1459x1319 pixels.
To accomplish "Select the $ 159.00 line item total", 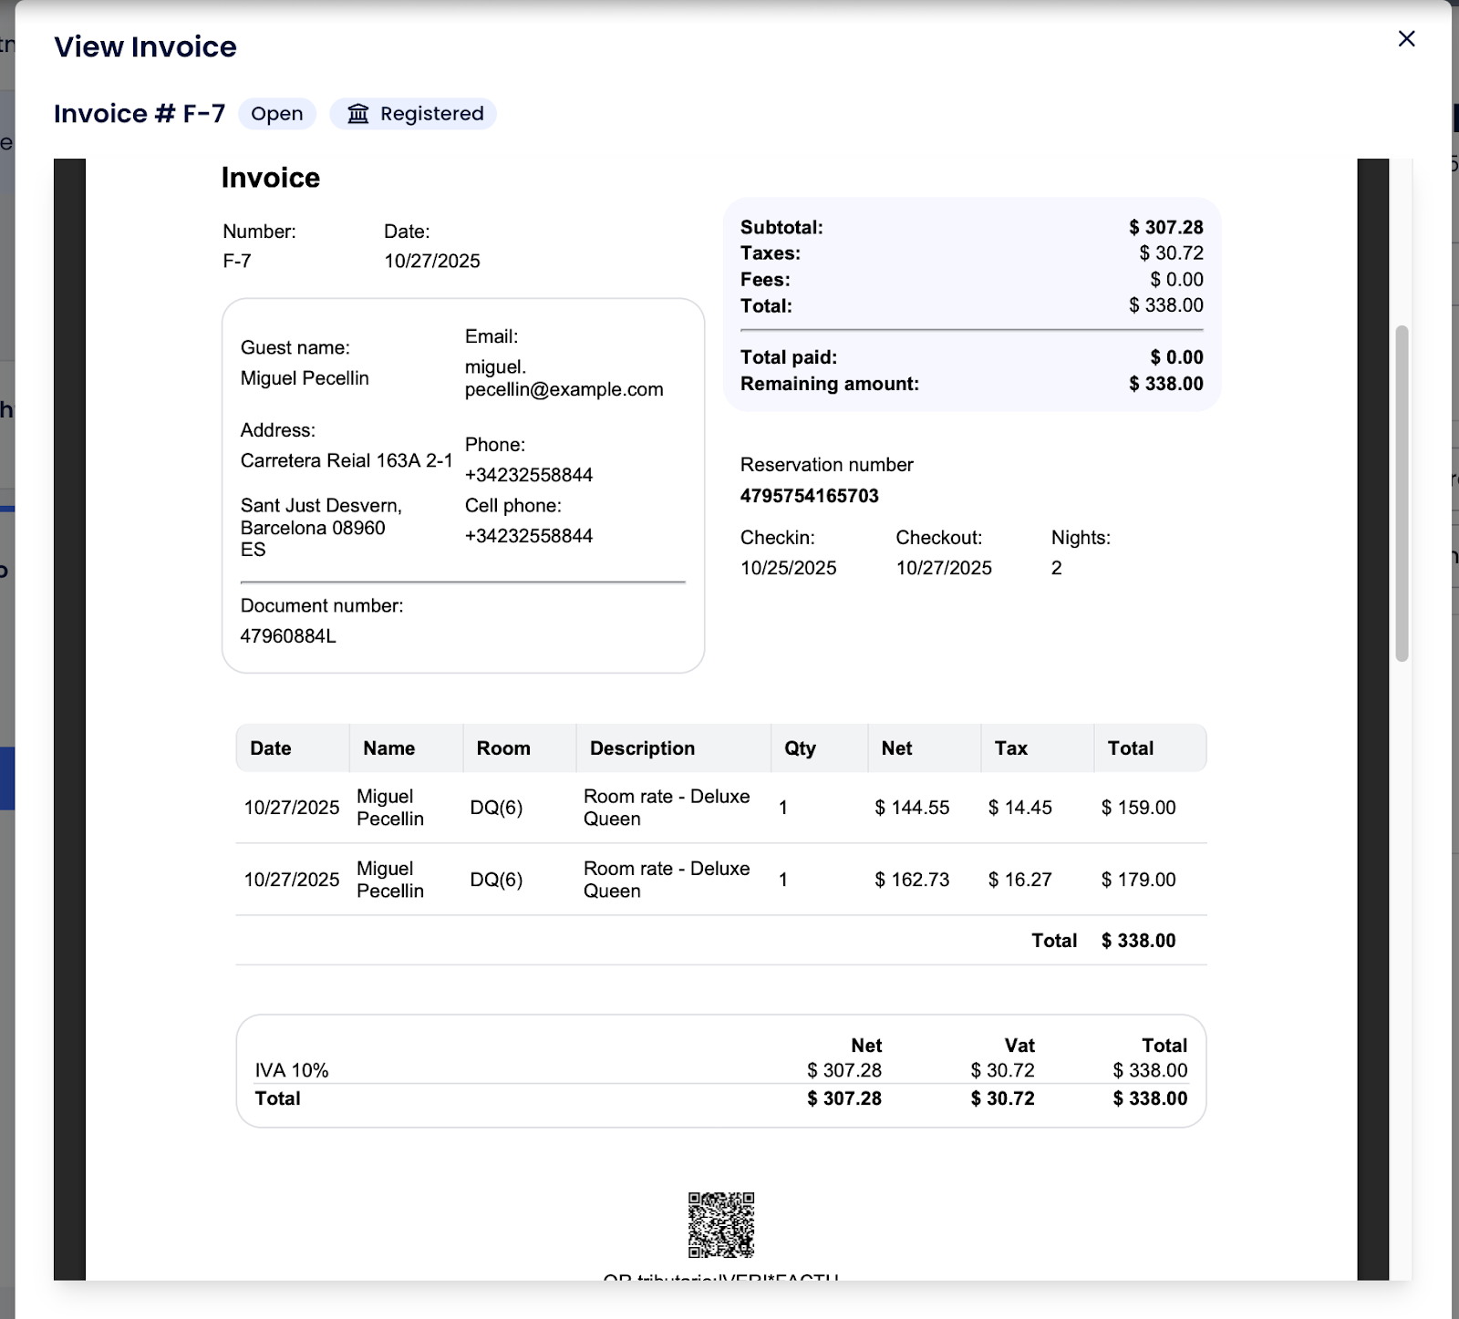I will tap(1138, 808).
